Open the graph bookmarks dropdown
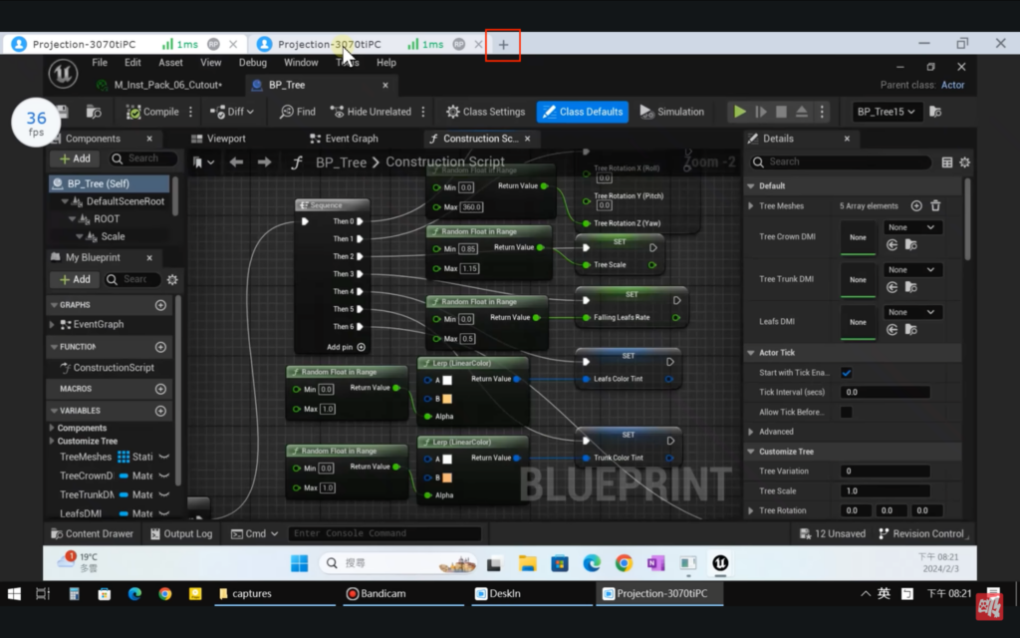Viewport: 1020px width, 638px height. [x=203, y=162]
